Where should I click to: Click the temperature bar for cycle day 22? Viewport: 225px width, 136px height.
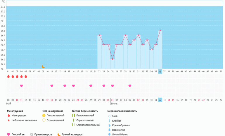(100, 53)
